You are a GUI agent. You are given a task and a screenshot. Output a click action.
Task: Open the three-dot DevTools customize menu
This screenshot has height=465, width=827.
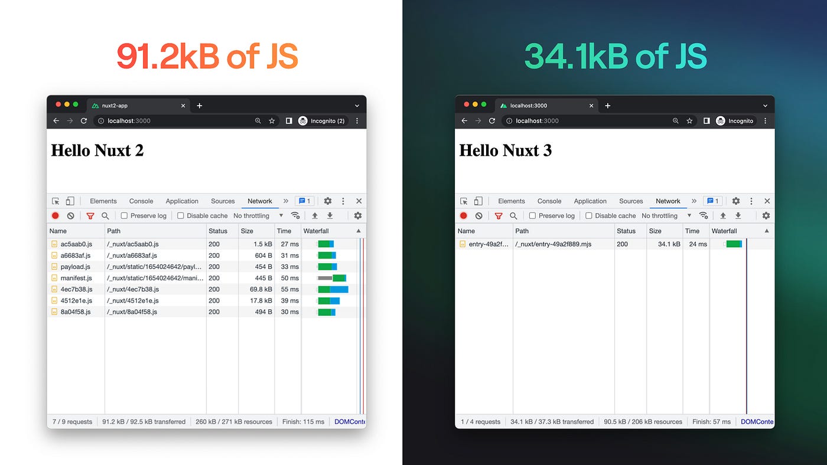click(343, 201)
